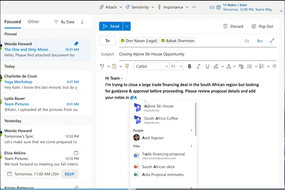
Task: Insert the Aida Proposal estimates Excel file
Action: click(x=163, y=175)
